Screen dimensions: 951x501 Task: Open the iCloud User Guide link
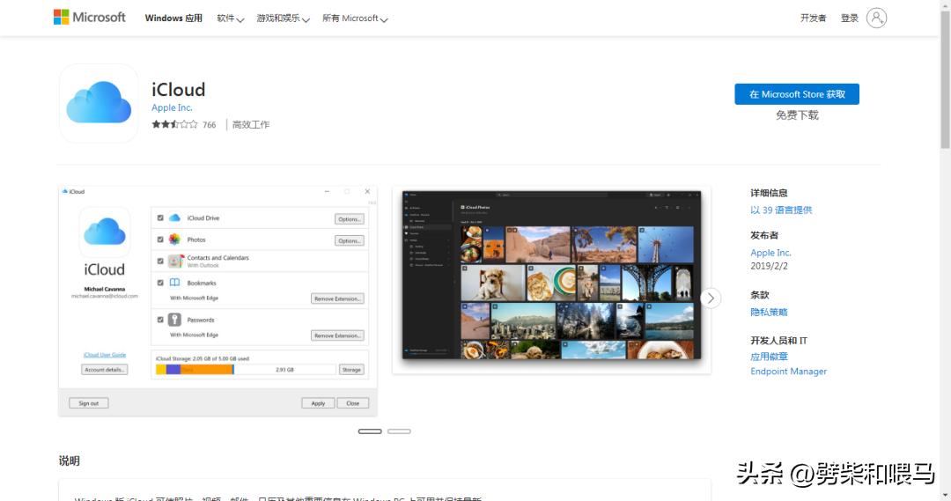coord(104,355)
